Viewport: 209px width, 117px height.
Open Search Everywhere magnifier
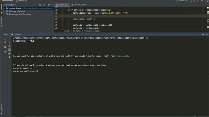207,1
